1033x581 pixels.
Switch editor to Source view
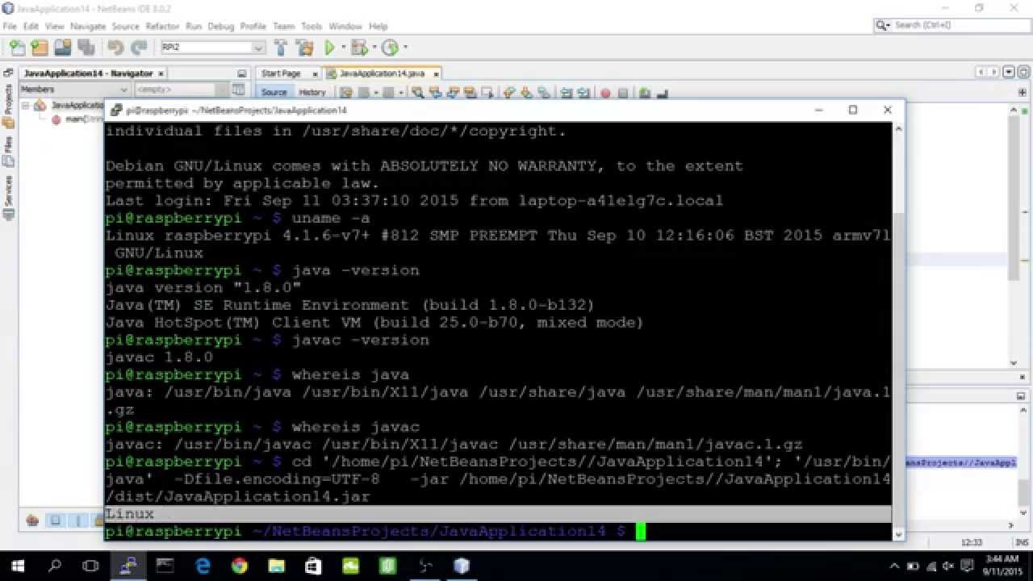coord(274,93)
